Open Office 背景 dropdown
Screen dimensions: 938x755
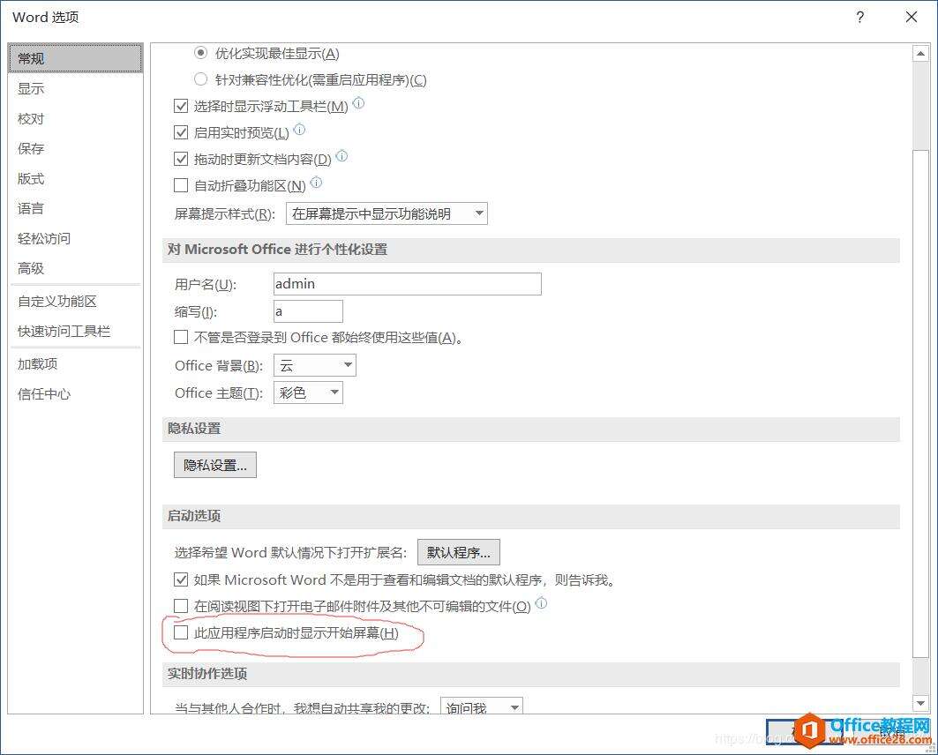[x=315, y=365]
